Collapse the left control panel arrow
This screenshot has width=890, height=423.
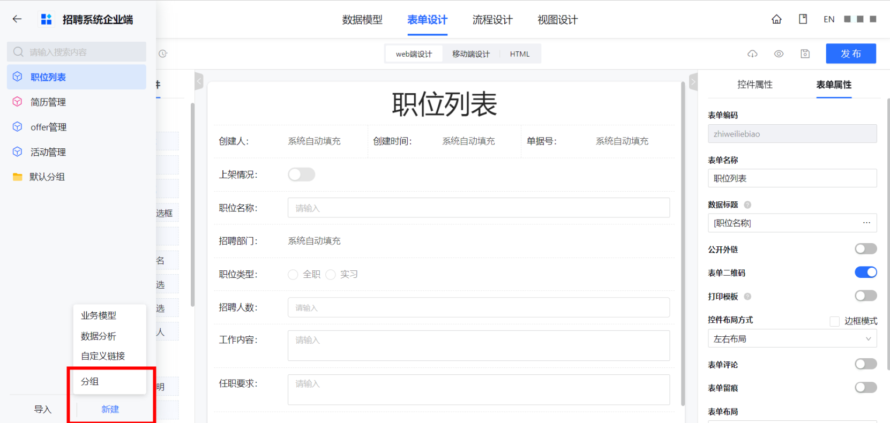[x=199, y=81]
